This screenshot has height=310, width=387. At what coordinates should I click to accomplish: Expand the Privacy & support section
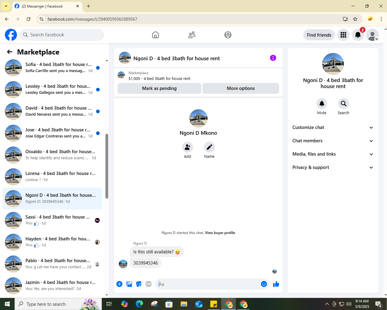point(333,167)
